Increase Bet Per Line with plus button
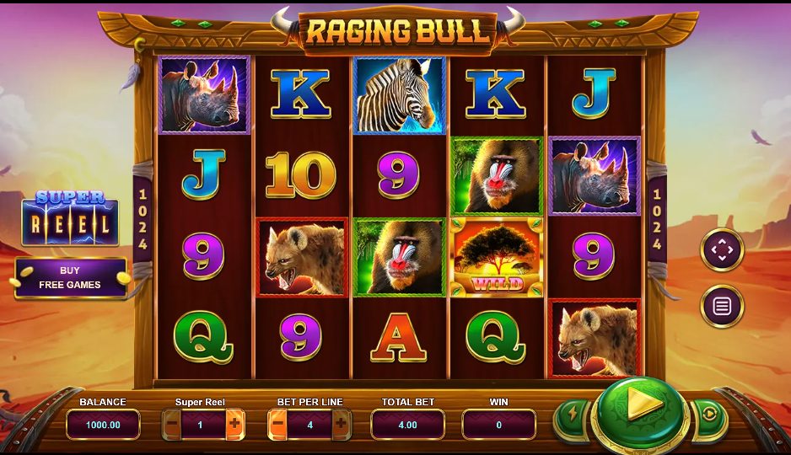The width and height of the screenshot is (791, 455). (341, 425)
